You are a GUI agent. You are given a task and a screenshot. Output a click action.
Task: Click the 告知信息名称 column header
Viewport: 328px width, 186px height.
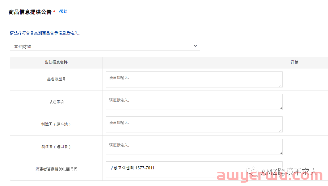(56, 62)
